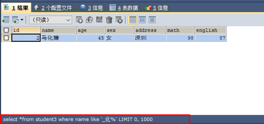Select the form view icon
The height and width of the screenshot is (124, 264).
click(x=142, y=20)
